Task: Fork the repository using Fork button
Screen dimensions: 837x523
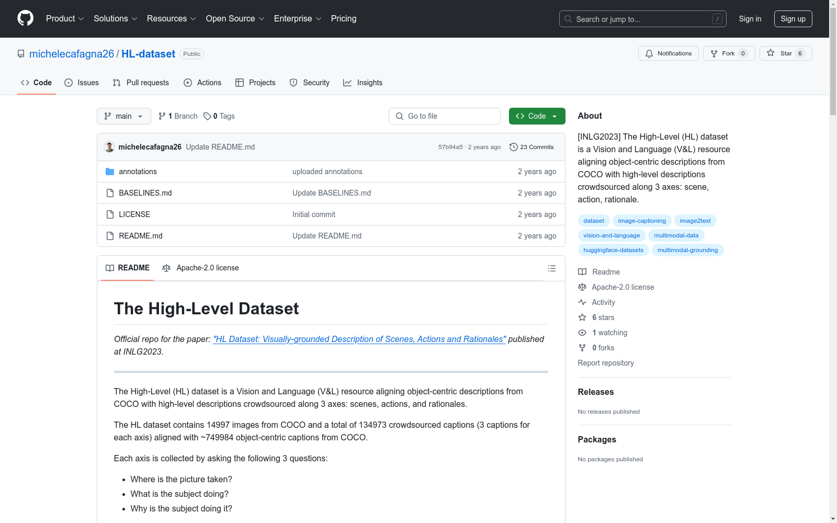Action: (x=729, y=53)
